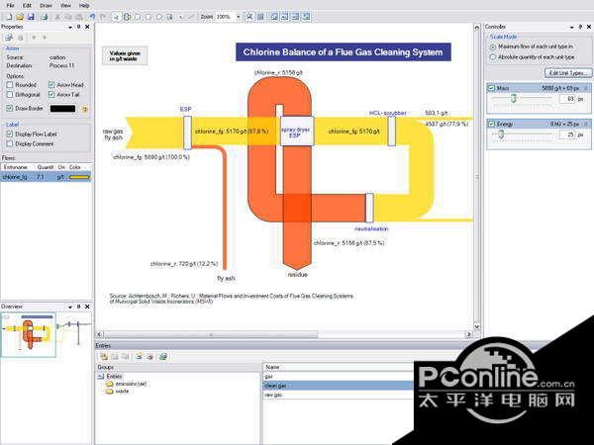Click the last icon in the main toolbar

point(306,17)
